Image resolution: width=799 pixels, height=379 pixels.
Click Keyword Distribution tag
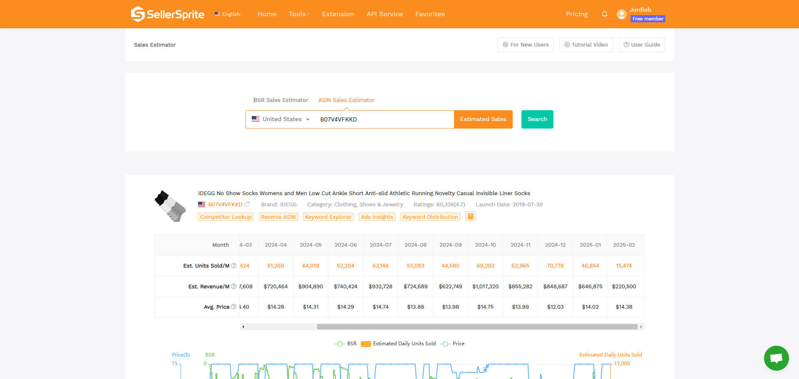[430, 217]
